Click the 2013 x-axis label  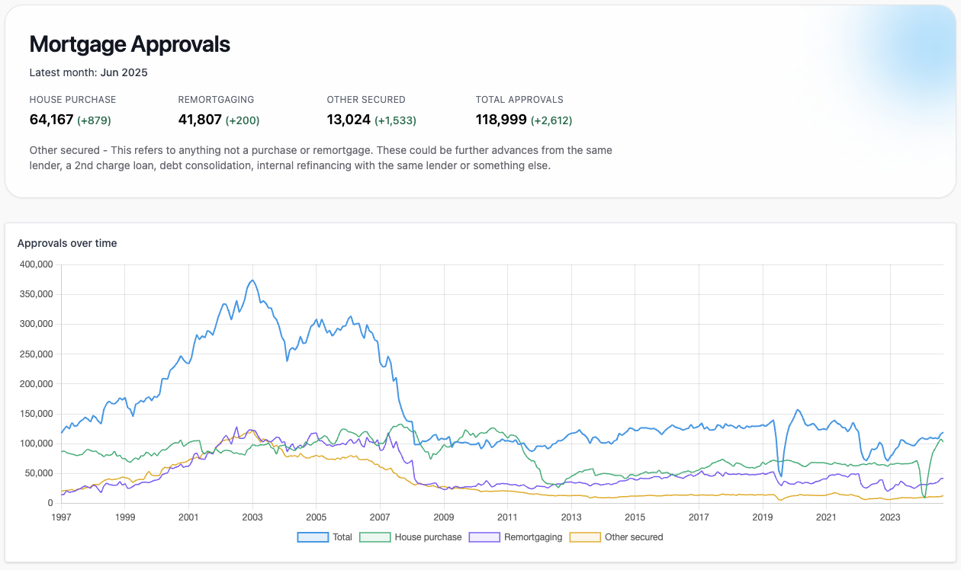click(x=571, y=517)
